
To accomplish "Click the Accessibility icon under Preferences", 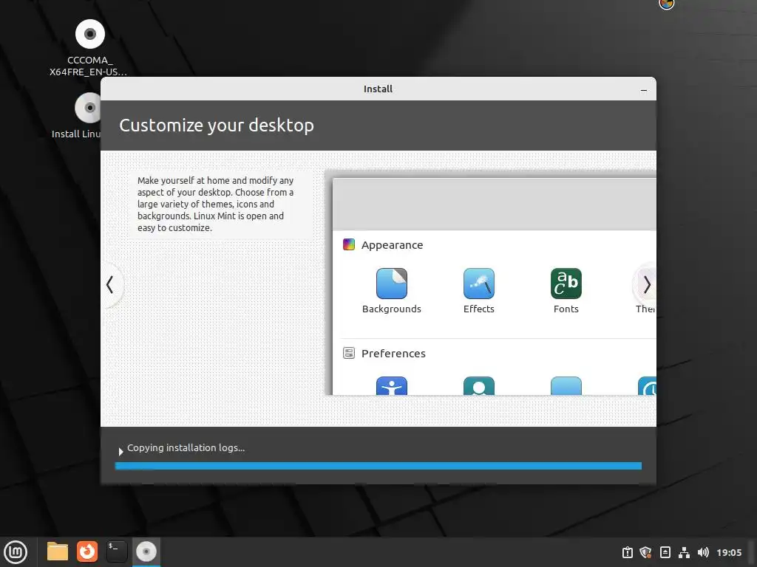I will (x=392, y=385).
